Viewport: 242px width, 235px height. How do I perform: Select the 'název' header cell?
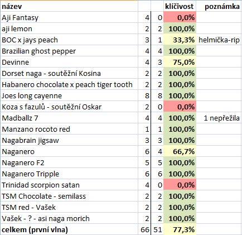pos(69,6)
